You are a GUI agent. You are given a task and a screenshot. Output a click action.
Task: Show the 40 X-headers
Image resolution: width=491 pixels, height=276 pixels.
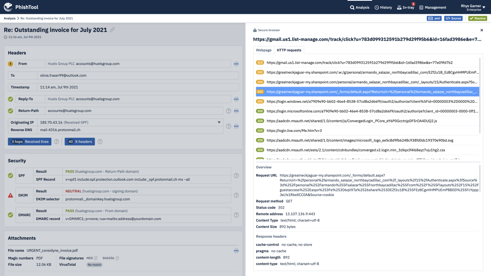click(x=80, y=141)
